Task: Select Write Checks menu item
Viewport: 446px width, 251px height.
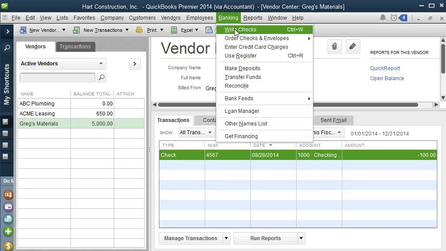Action: click(x=264, y=29)
